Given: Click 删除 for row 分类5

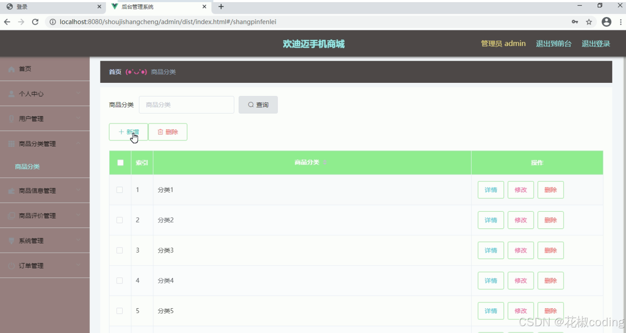Looking at the screenshot, I should click(x=551, y=311).
